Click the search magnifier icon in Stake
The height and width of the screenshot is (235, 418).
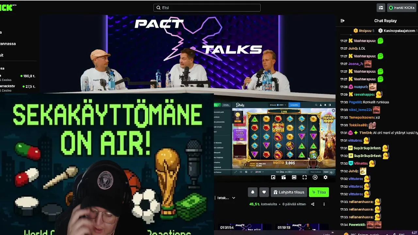coord(316,105)
